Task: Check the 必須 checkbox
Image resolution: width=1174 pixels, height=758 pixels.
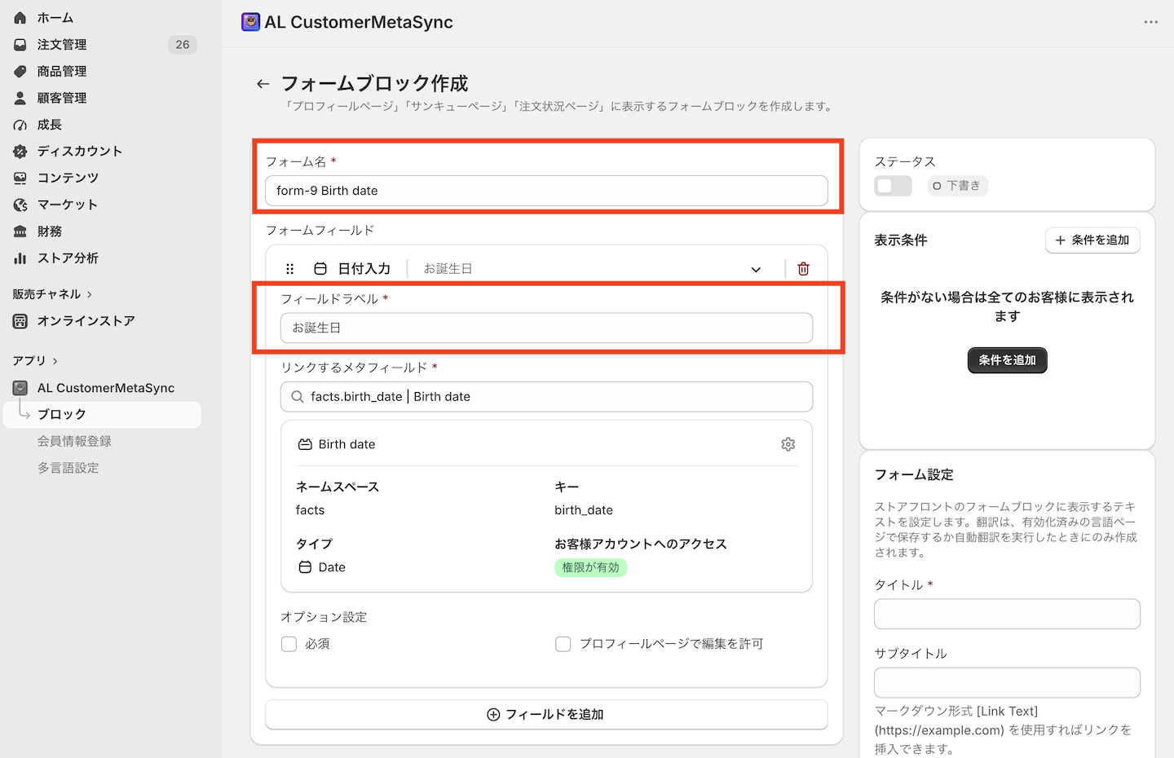Action: pos(289,644)
